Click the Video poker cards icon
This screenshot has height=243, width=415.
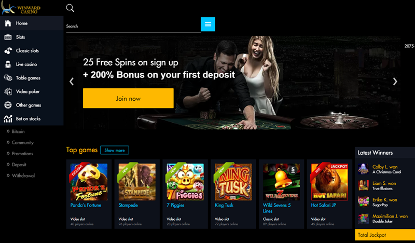point(8,91)
